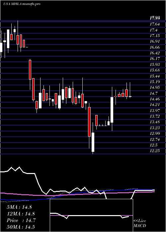Select the 15.68 price axis label

(155, 70)
